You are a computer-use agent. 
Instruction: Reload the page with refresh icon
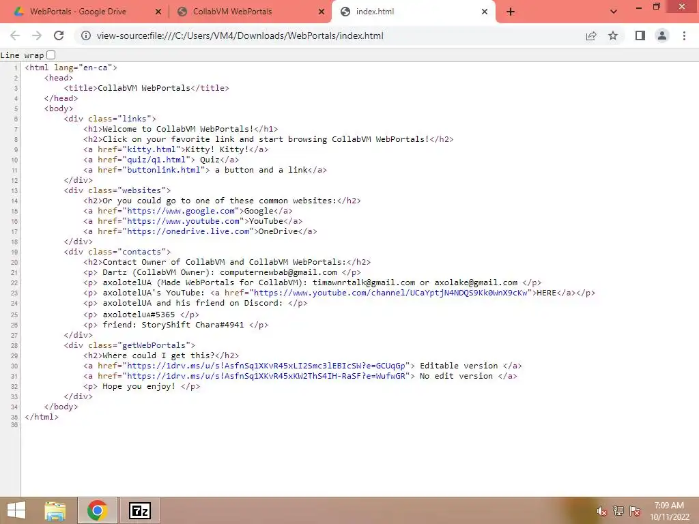click(x=59, y=35)
